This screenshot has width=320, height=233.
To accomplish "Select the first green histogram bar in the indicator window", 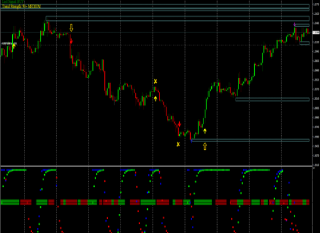I will pos(10,202).
